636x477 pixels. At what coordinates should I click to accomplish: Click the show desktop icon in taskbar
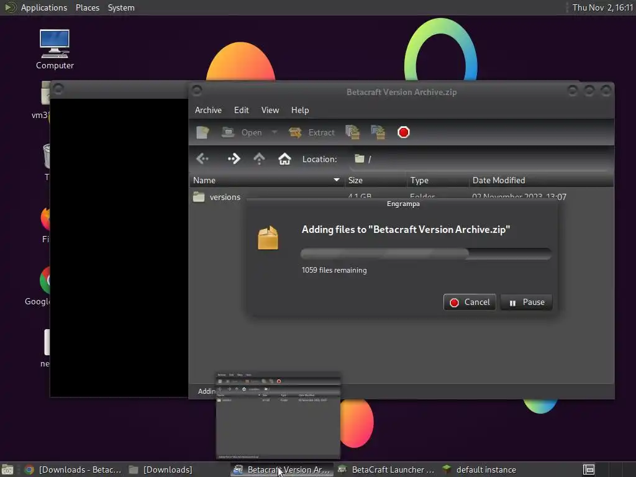7,470
